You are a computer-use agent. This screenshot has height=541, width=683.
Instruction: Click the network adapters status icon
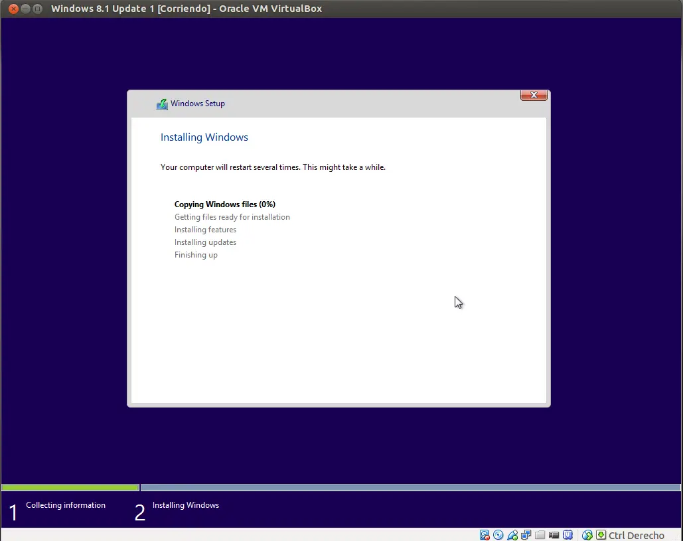click(x=526, y=535)
